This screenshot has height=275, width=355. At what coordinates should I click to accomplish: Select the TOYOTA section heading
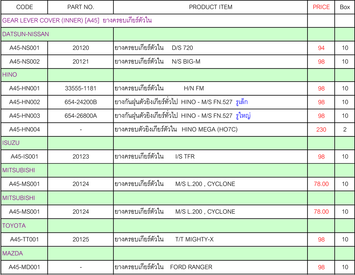(14, 226)
